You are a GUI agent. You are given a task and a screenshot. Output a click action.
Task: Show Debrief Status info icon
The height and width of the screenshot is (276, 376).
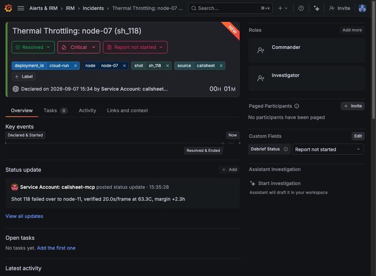pos(285,149)
